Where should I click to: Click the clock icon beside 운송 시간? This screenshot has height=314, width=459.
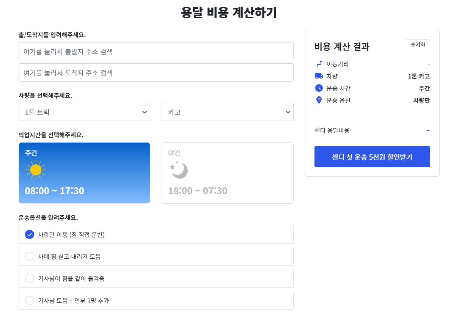(319, 88)
